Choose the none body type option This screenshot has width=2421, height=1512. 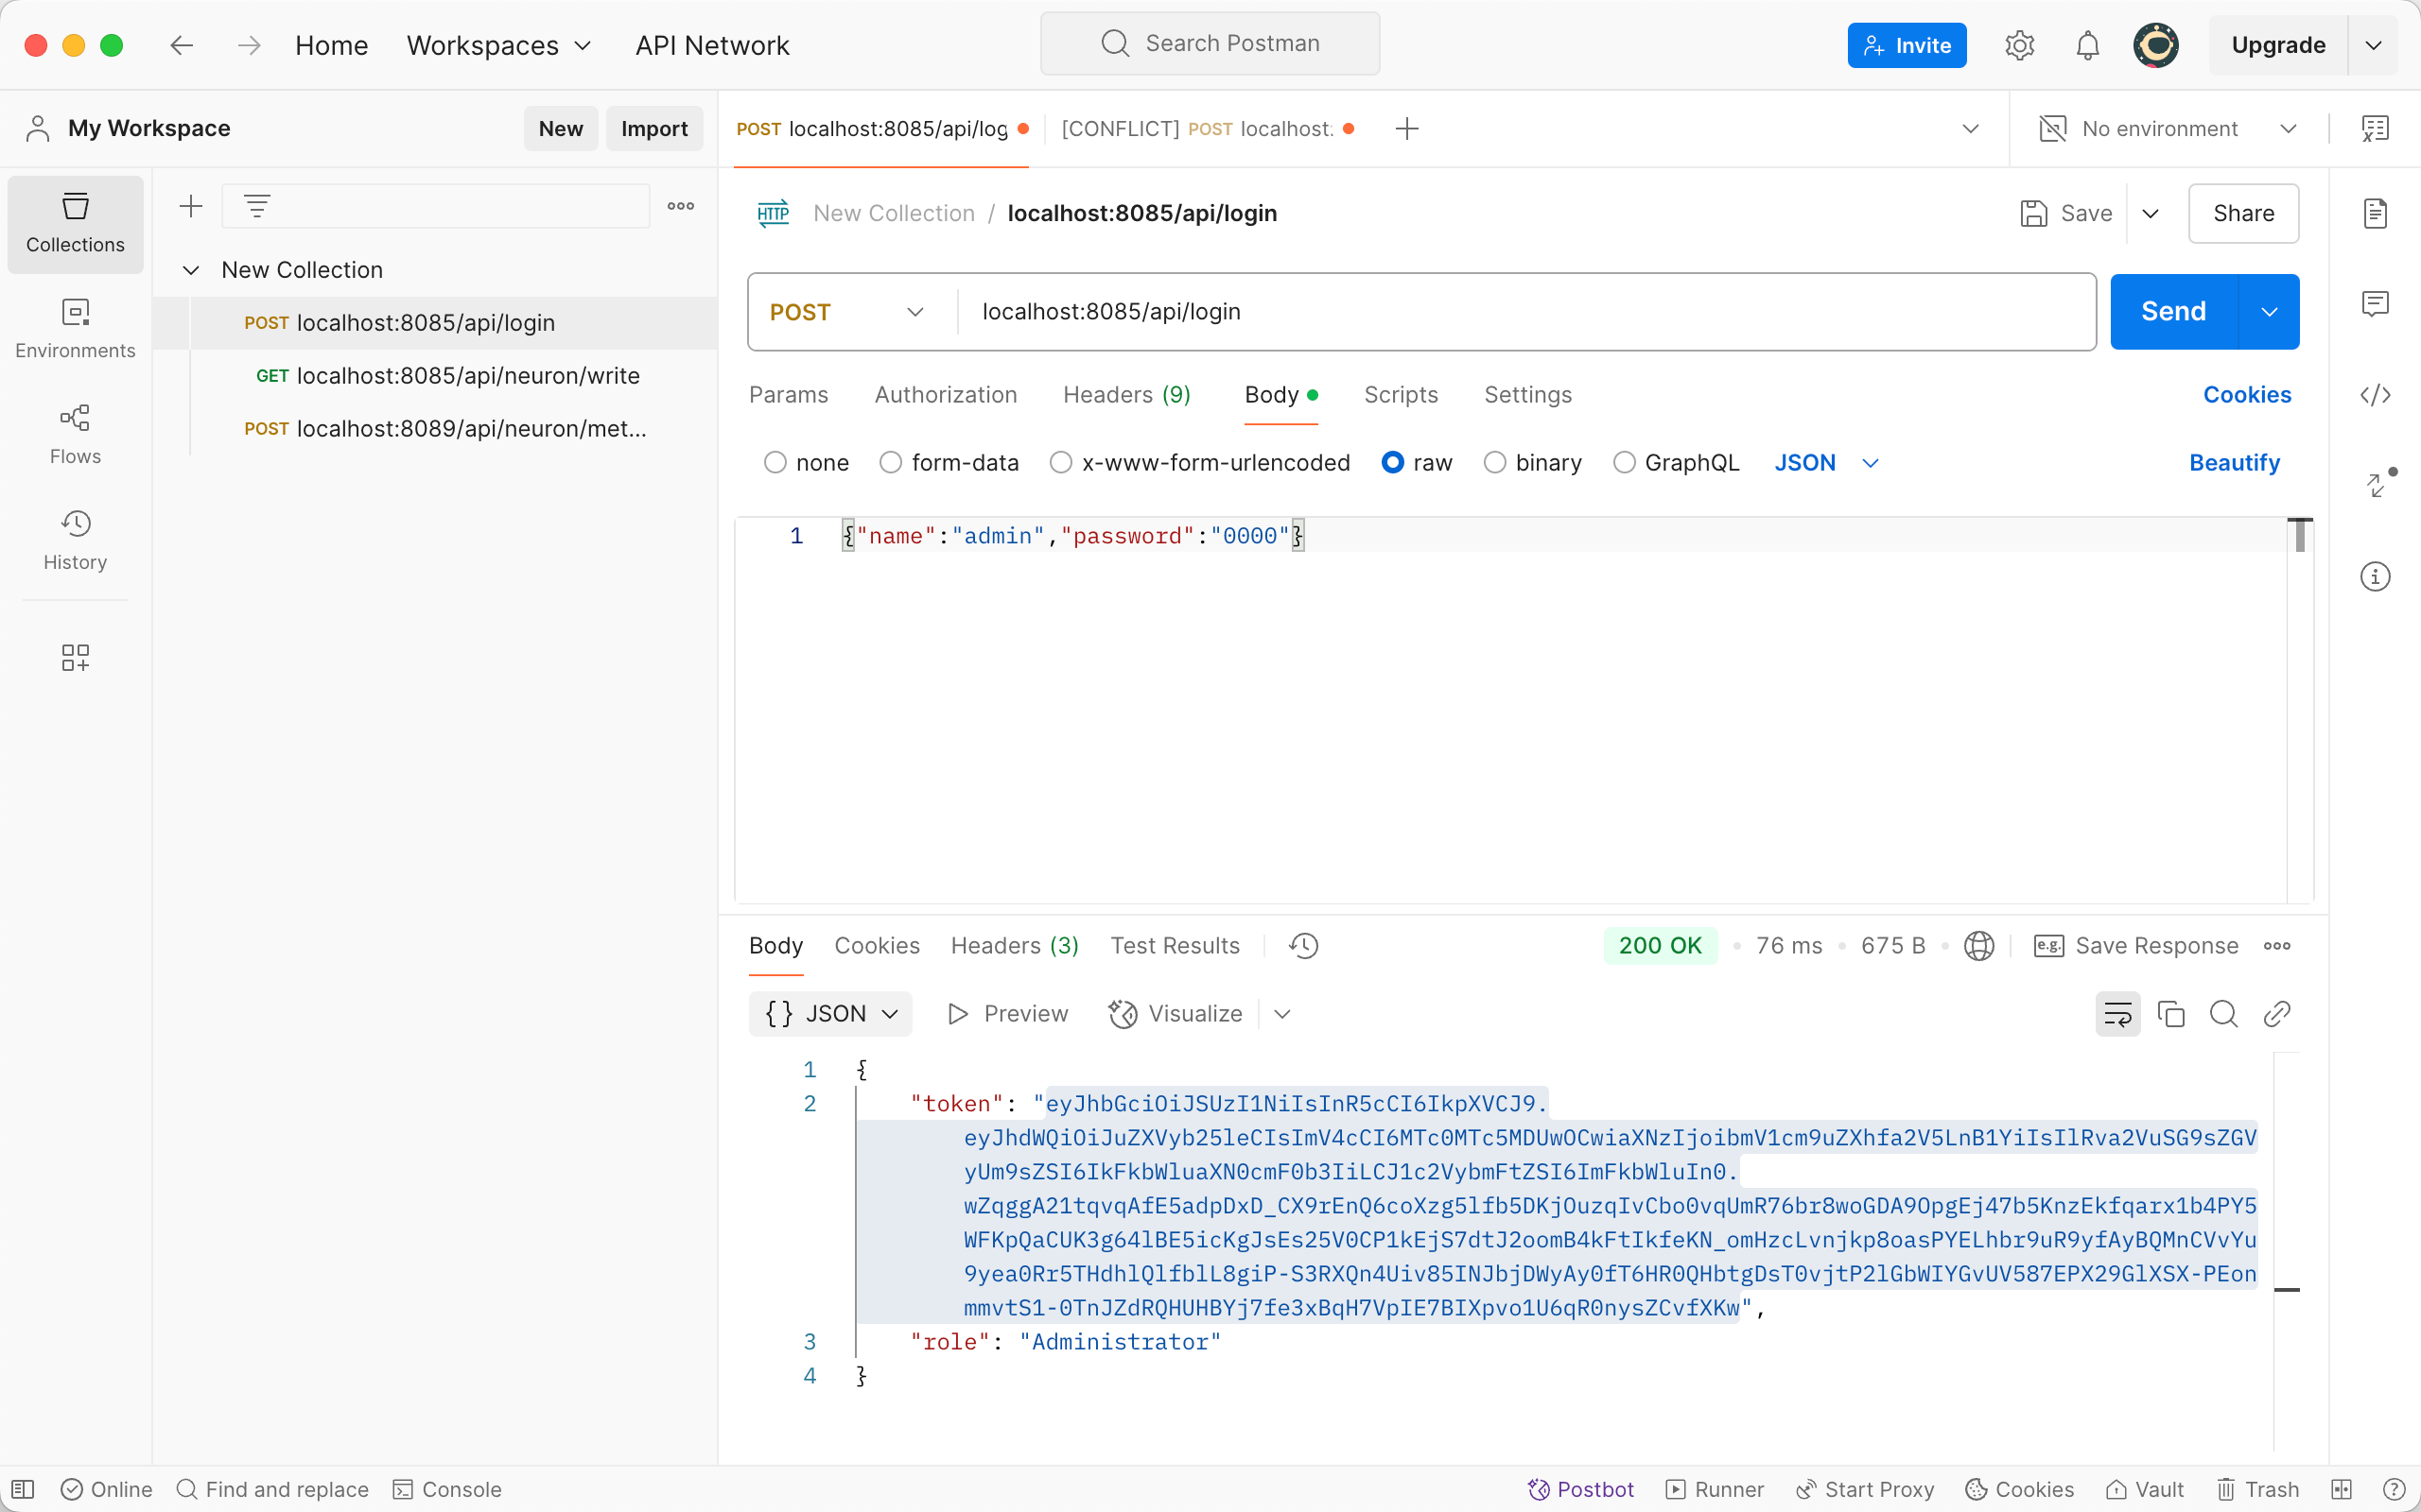[775, 463]
